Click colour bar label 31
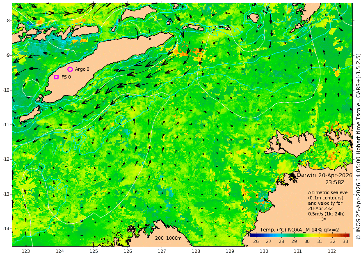The width and height of the screenshot is (361, 259). [320, 241]
